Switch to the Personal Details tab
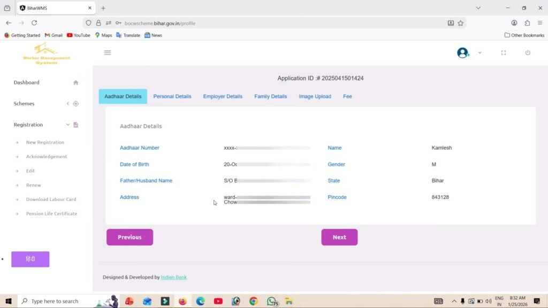548x308 pixels. [x=172, y=96]
